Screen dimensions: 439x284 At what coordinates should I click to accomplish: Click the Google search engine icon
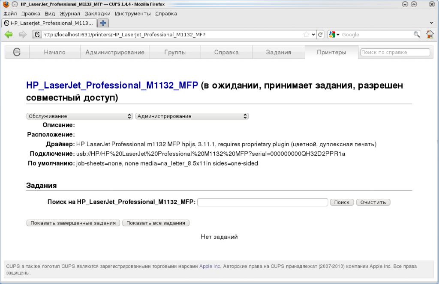point(332,34)
